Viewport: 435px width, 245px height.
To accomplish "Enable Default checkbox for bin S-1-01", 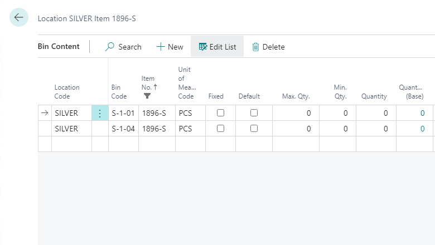I will 254,113.
